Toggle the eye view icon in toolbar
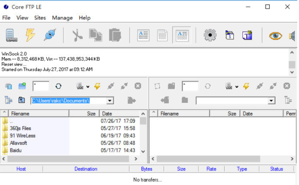 [x=275, y=36]
